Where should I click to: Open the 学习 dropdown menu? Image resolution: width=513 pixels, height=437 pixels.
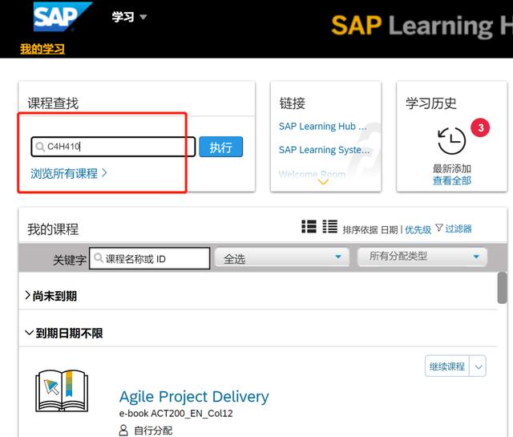[x=129, y=17]
